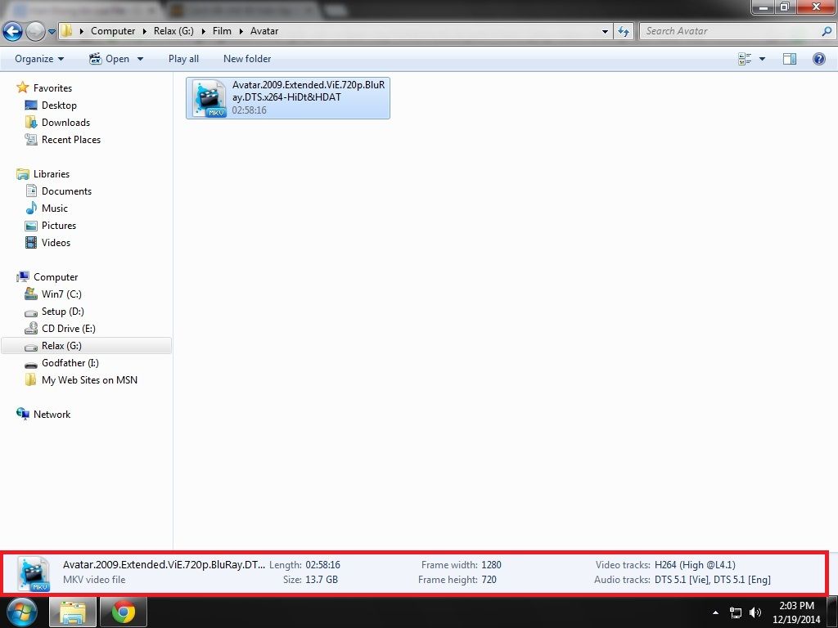838x628 pixels.
Task: Click the Frame width value 1280
Action: [x=491, y=565]
